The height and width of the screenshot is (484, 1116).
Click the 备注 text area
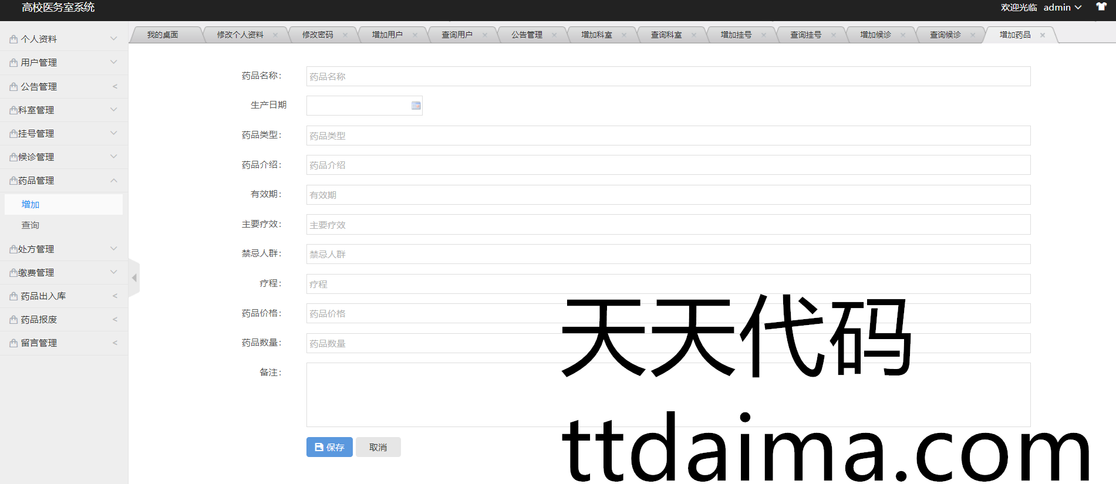coord(668,394)
